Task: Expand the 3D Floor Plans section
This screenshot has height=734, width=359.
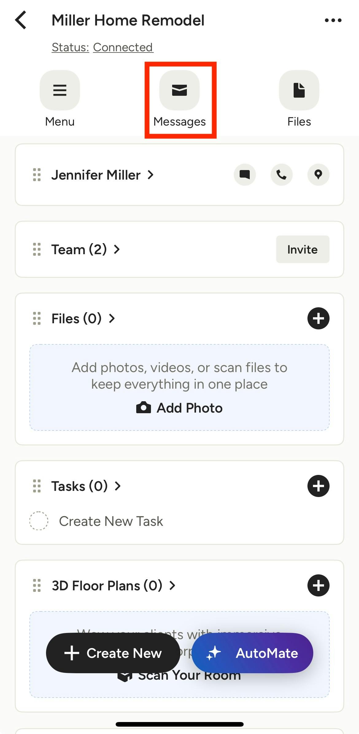Action: (114, 585)
